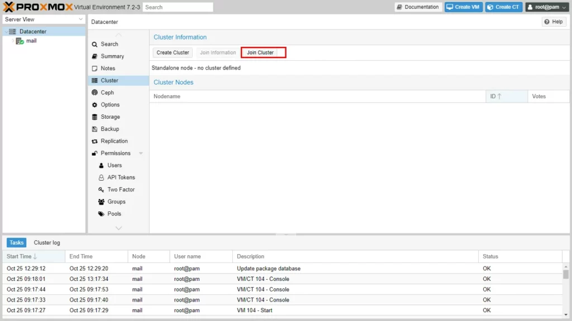Click the Two Factor key icon

click(x=101, y=190)
